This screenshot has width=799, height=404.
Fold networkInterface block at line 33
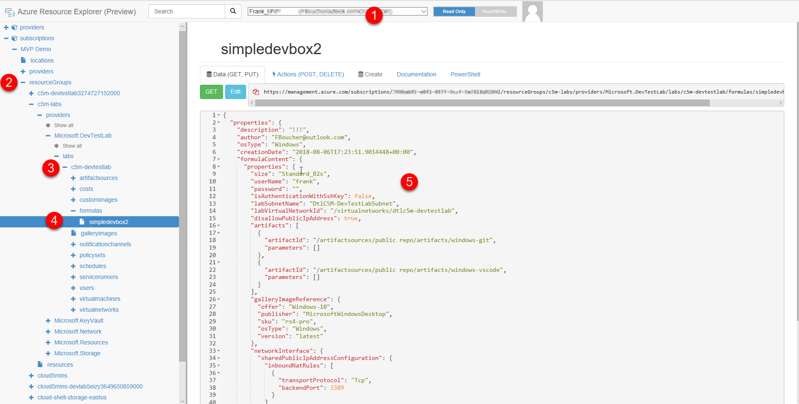pyautogui.click(x=219, y=351)
